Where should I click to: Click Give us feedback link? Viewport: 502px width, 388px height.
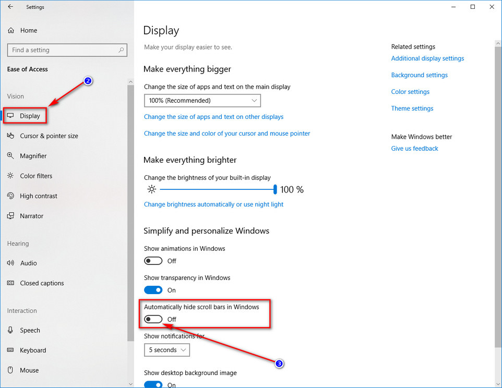pyautogui.click(x=414, y=149)
